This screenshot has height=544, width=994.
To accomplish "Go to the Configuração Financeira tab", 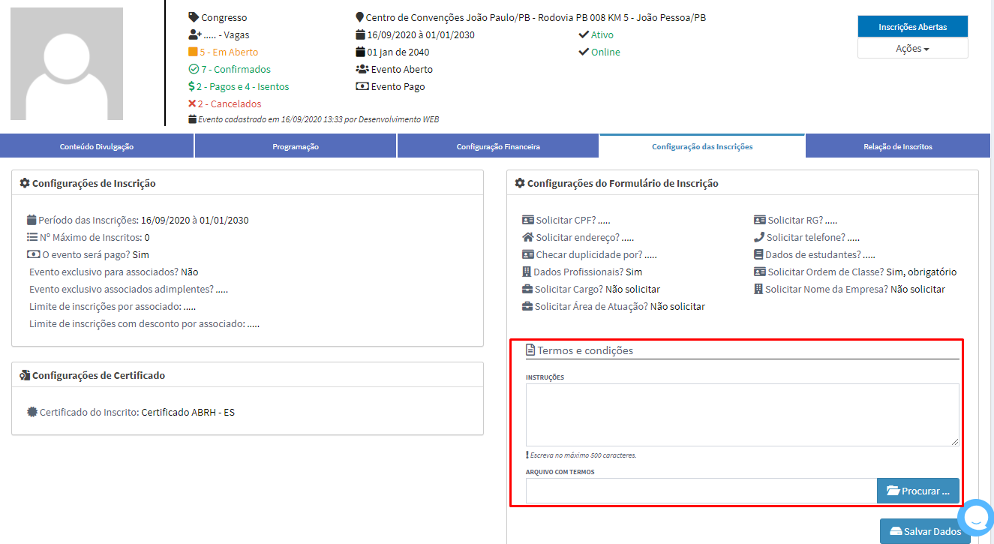I will click(x=498, y=146).
